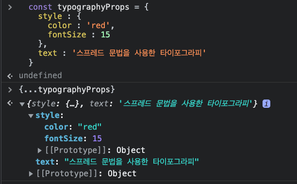Select the fontSize property key in the tree

click(64, 138)
